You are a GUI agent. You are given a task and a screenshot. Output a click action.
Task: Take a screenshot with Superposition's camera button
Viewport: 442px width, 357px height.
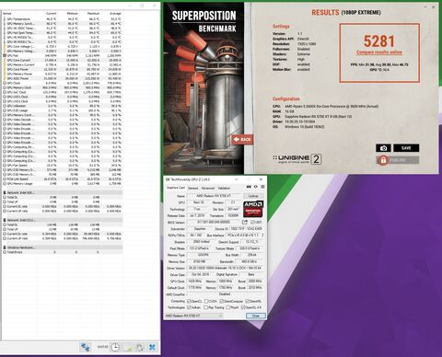click(x=383, y=148)
